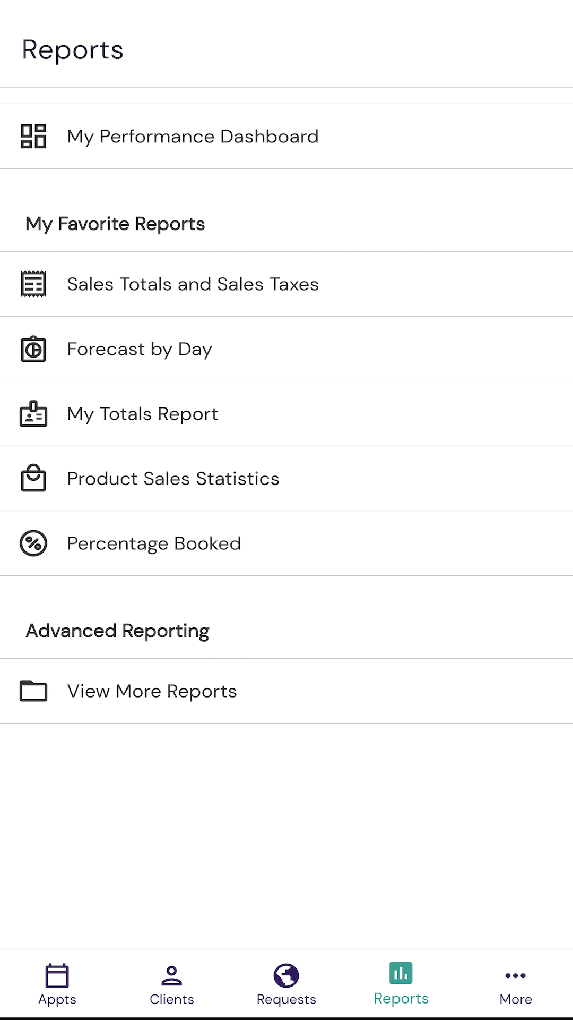The height and width of the screenshot is (1020, 573).
Task: Tap the bar chart Reports icon
Action: coord(401,973)
